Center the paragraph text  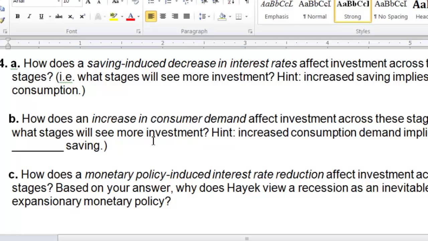163,16
